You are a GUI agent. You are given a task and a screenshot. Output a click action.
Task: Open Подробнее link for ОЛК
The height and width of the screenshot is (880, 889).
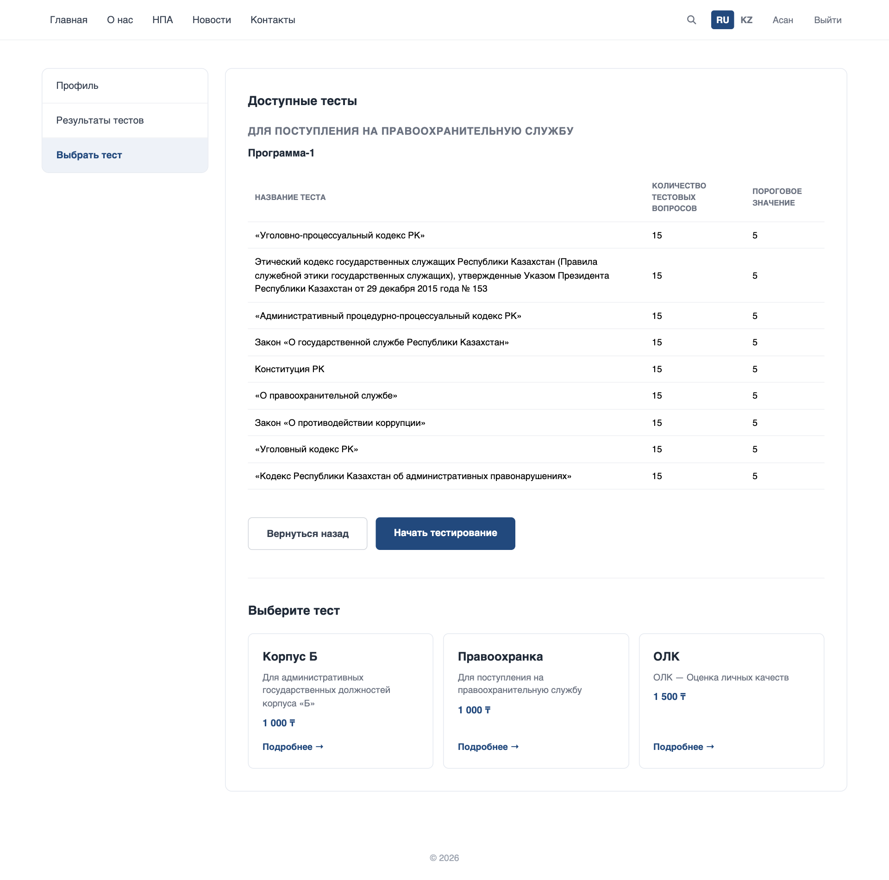(683, 747)
